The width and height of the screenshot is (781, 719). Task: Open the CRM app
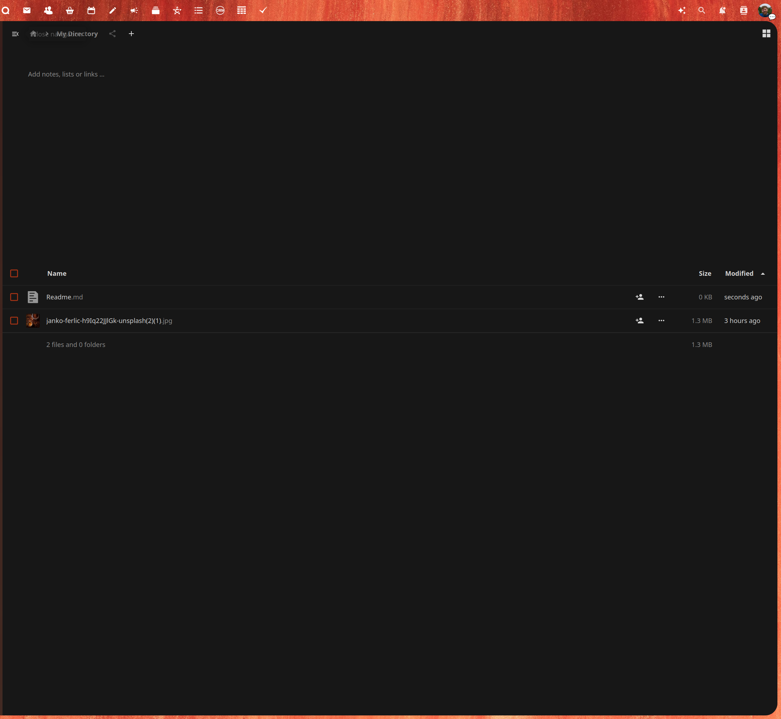220,10
